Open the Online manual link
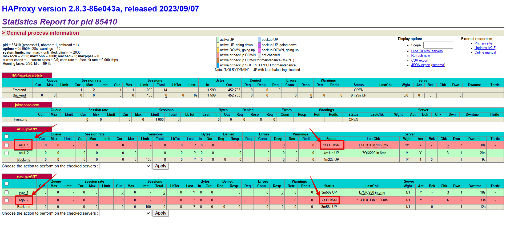Viewport: 506px width, 237px height. coord(485,53)
